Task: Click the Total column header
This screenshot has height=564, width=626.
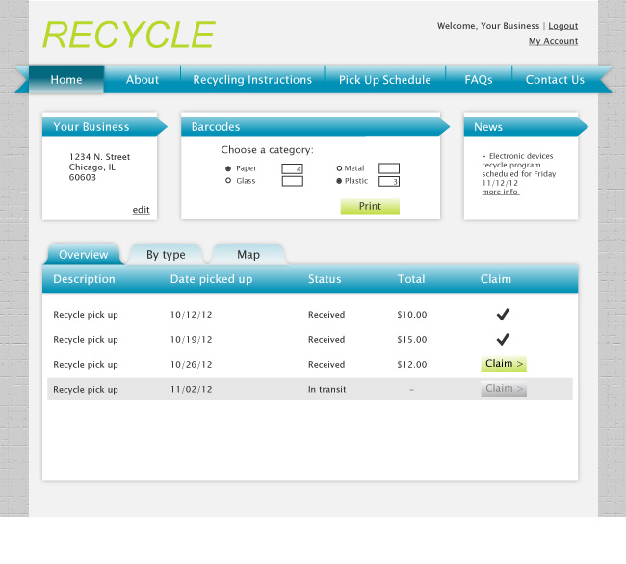Action: coord(411,279)
